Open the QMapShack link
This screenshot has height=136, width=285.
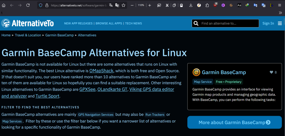click(x=102, y=70)
